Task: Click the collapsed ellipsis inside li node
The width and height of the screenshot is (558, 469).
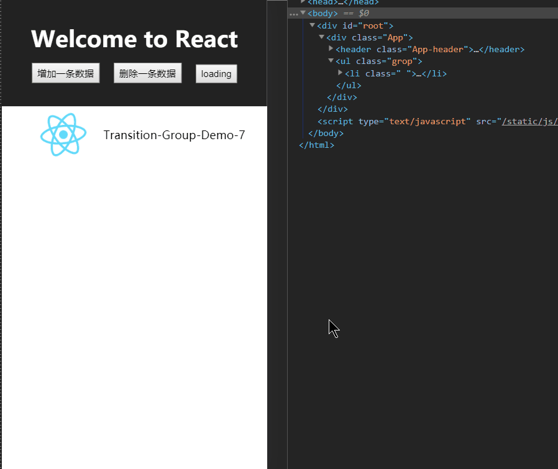Action: tap(419, 74)
